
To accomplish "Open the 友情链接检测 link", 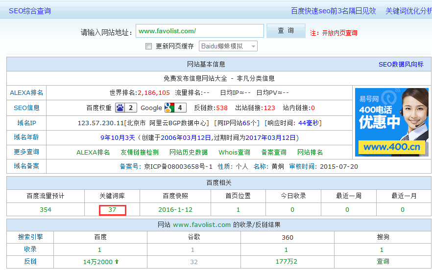I will (x=140, y=152).
